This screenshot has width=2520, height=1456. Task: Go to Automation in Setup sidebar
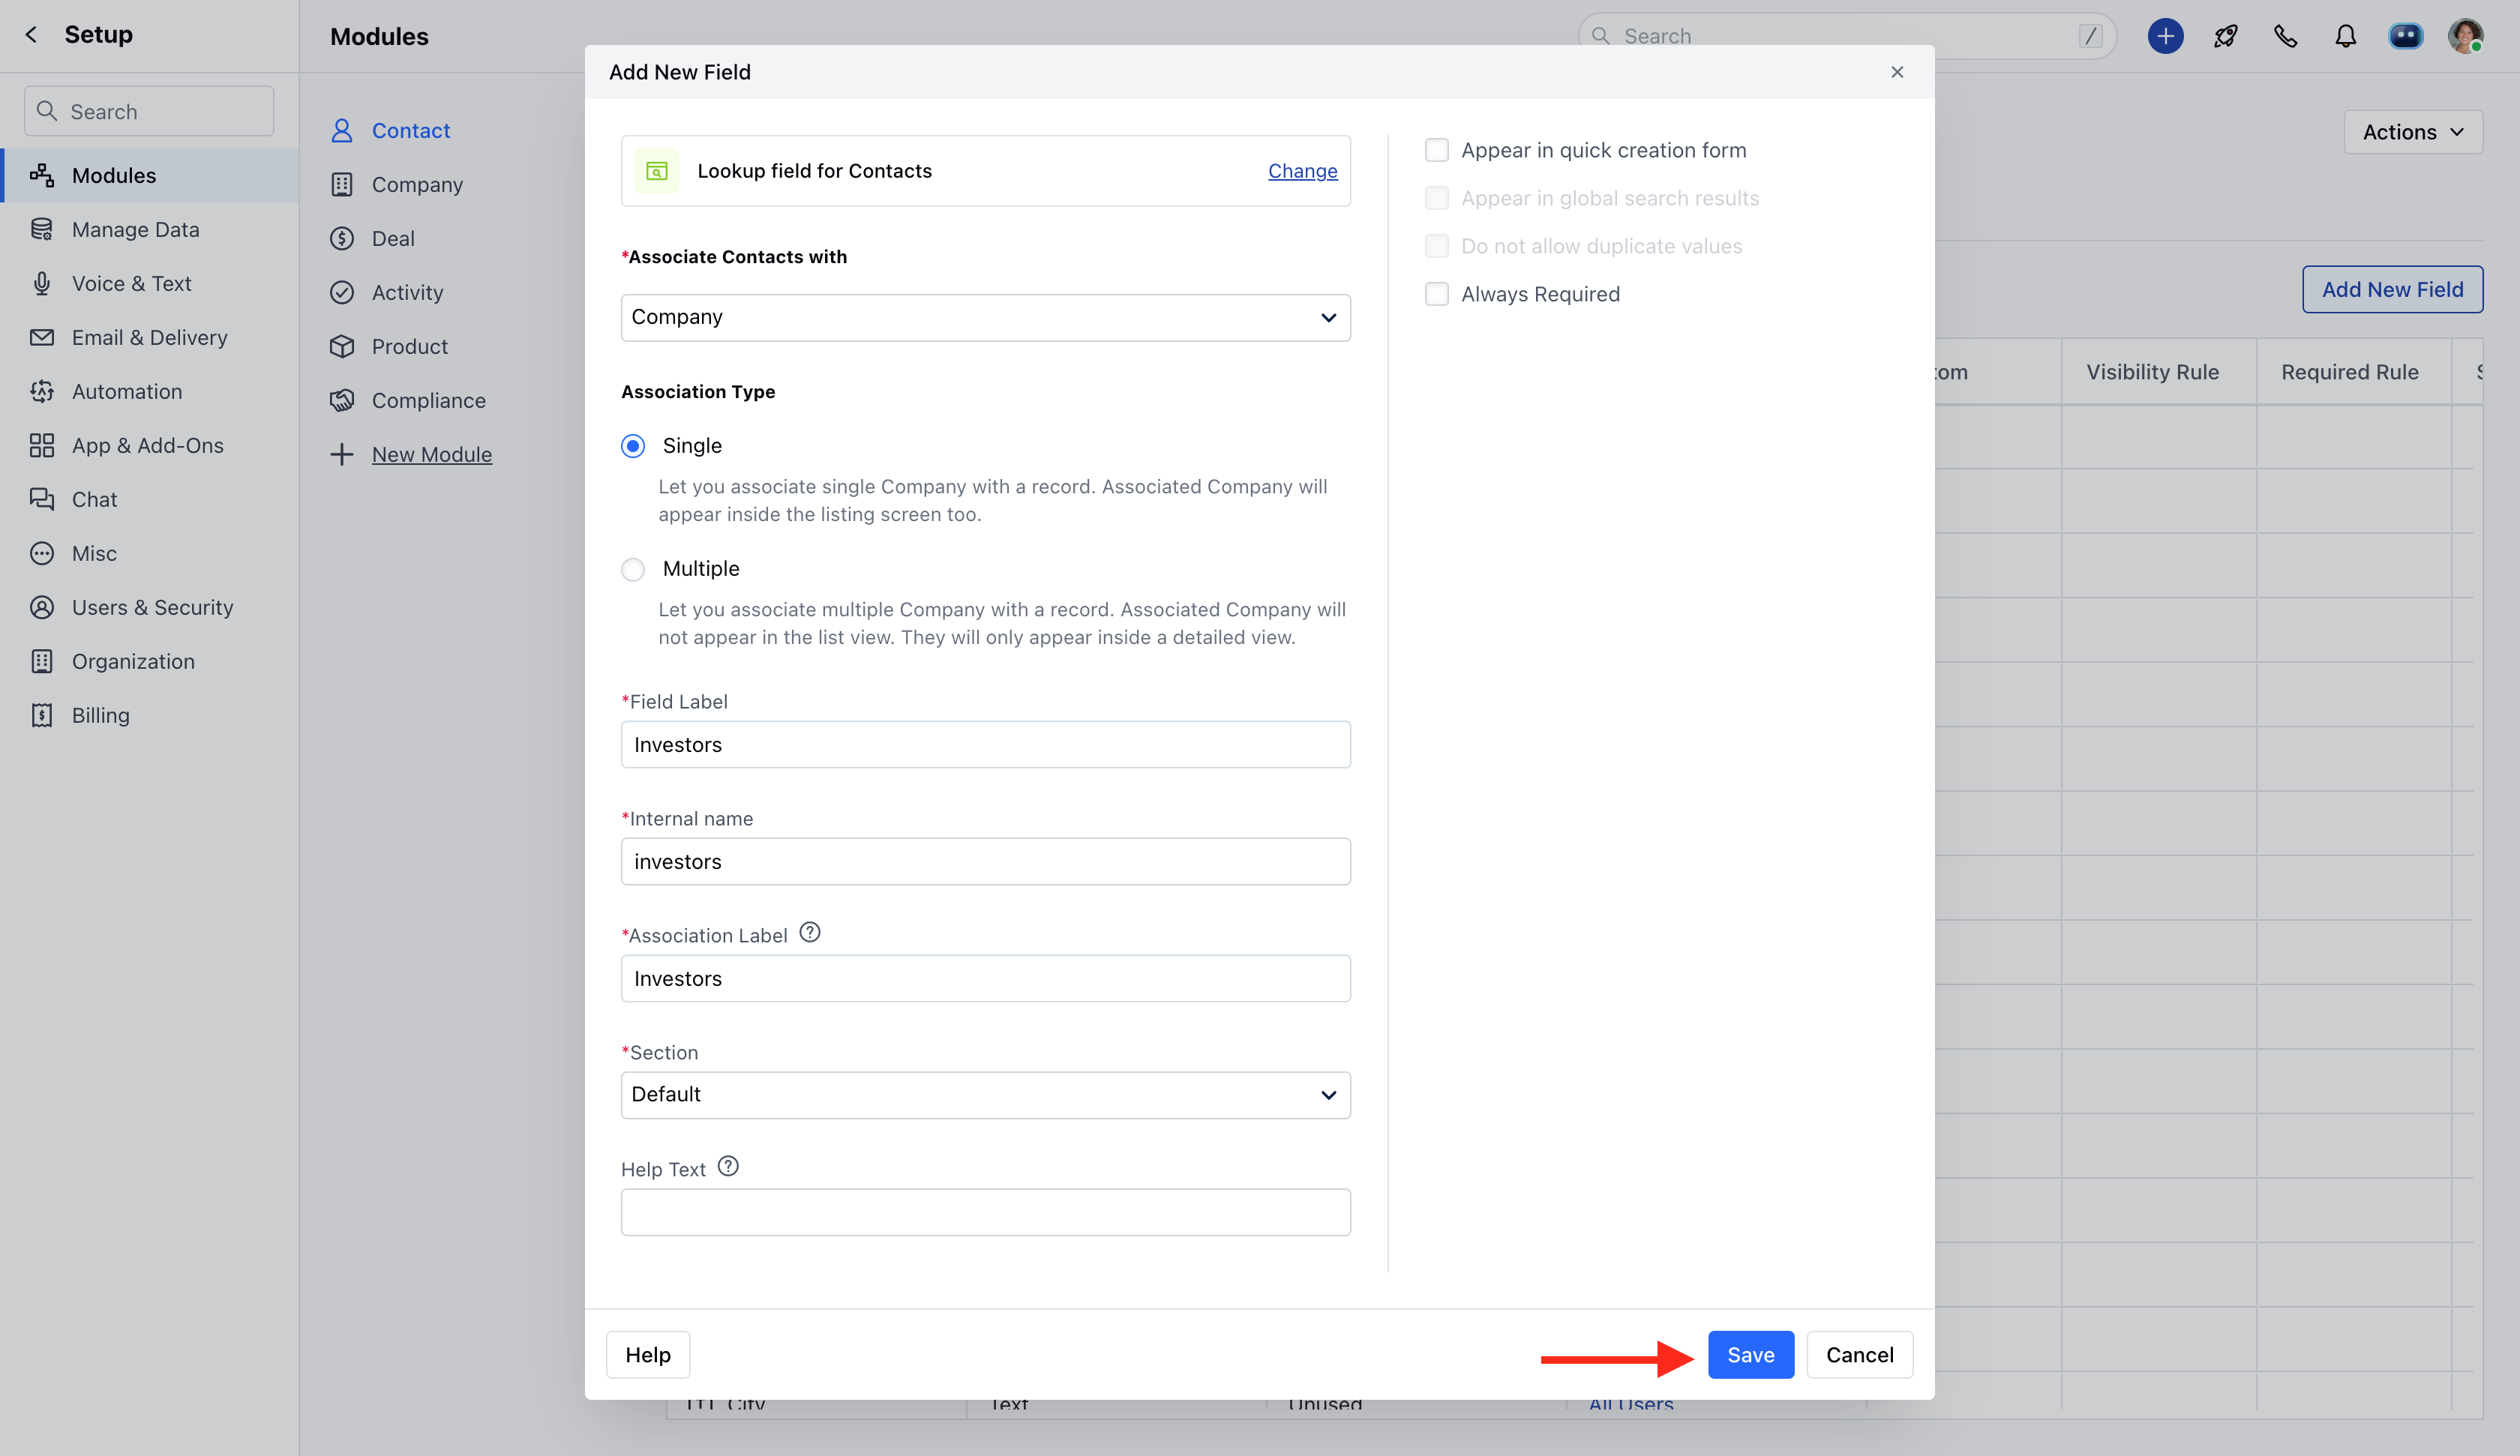127,391
